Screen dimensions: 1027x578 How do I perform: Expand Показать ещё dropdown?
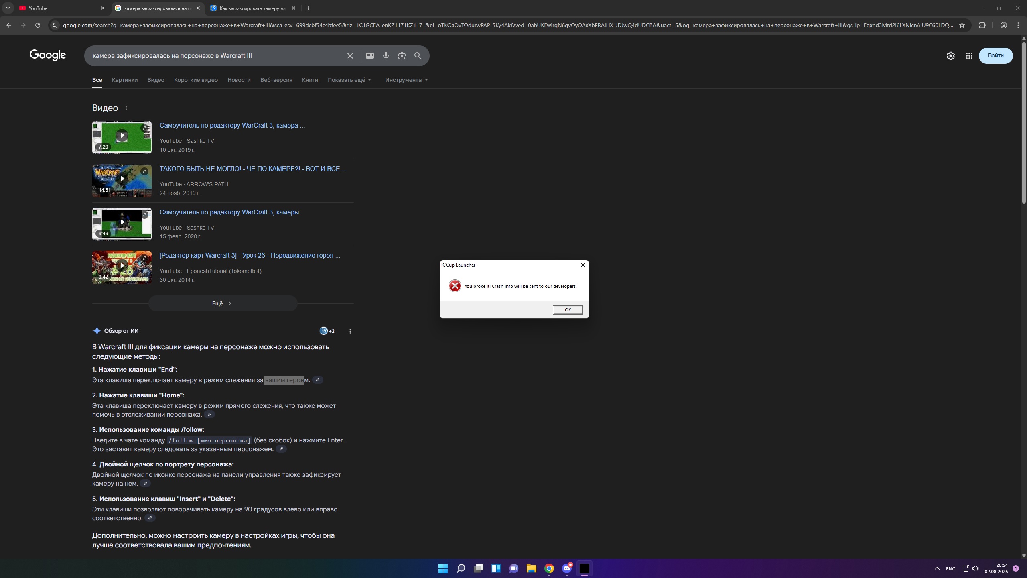point(349,80)
